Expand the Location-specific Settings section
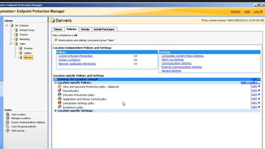Image resolution: width=265 pixels, height=149 pixels. pos(55,111)
